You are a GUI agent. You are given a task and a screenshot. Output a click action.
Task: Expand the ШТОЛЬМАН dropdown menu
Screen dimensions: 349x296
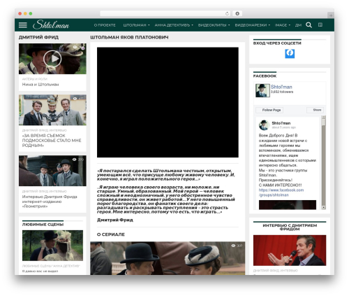coord(136,25)
